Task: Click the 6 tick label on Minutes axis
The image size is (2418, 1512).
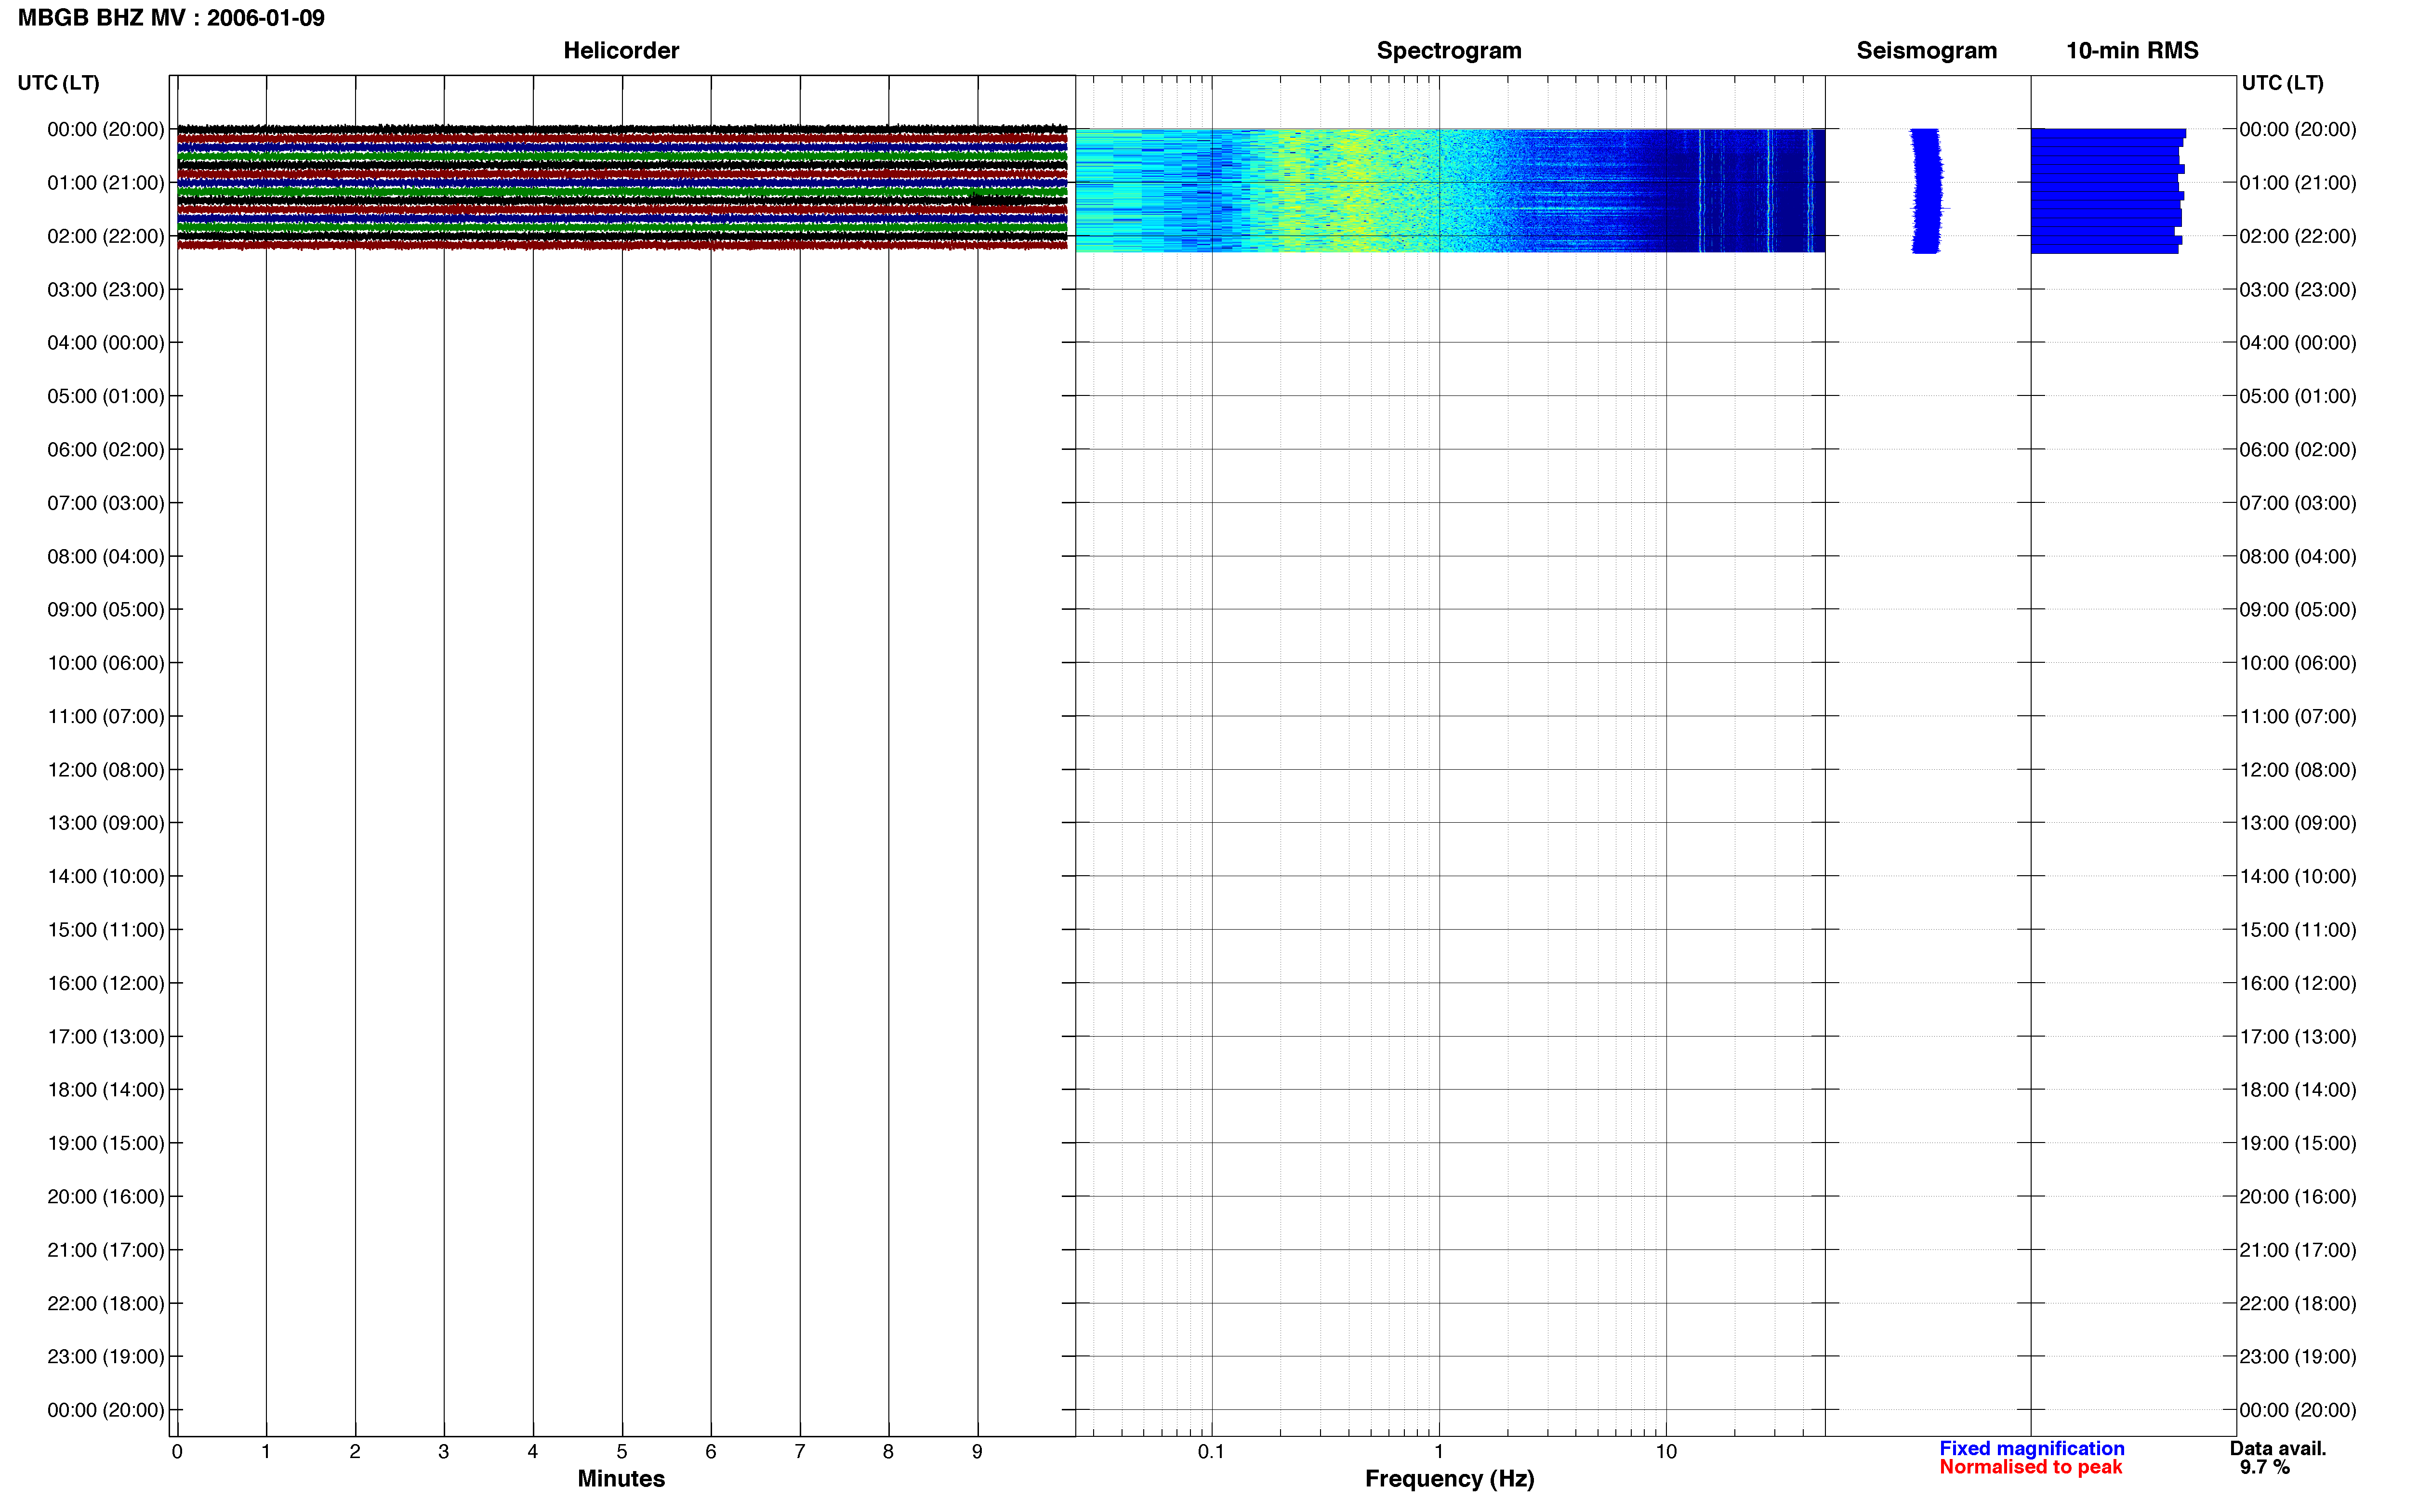Action: tap(711, 1452)
